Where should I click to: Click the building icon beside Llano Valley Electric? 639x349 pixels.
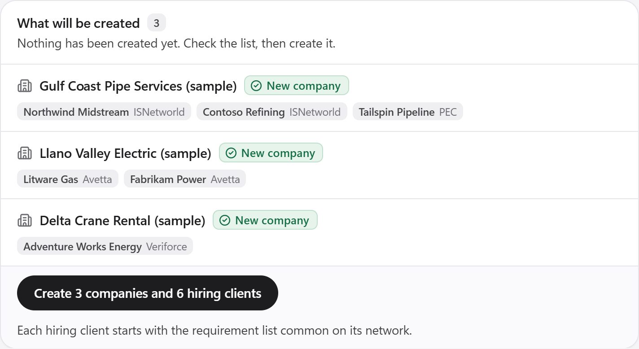point(25,153)
